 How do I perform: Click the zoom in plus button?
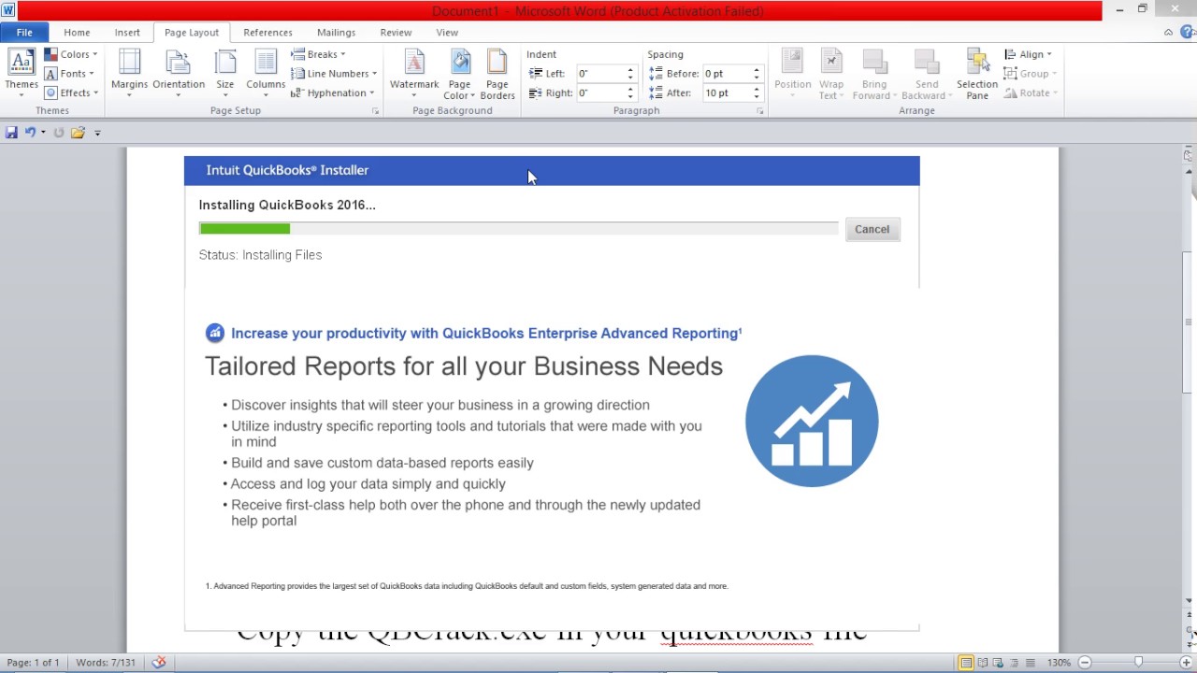pos(1186,663)
